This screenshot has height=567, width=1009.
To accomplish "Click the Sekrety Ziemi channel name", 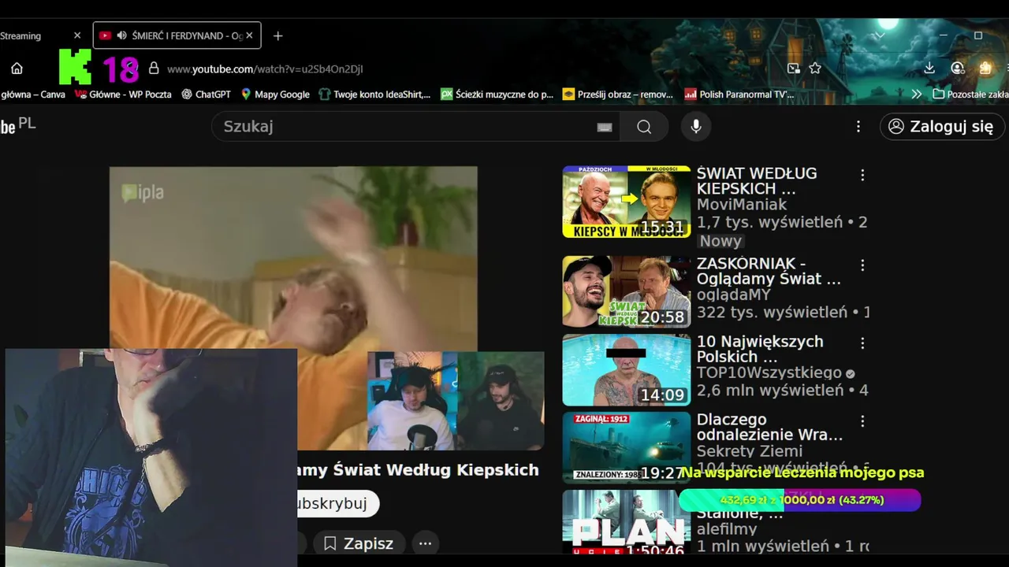I will (750, 451).
